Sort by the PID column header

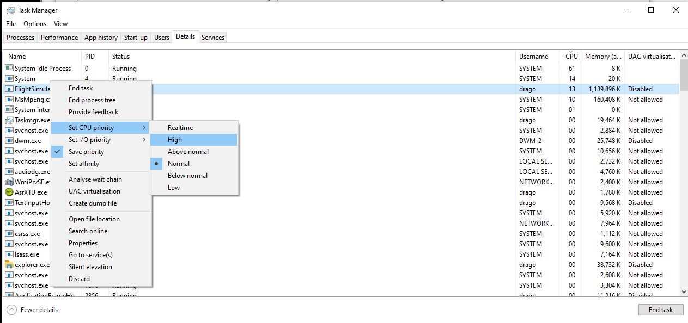tap(94, 56)
